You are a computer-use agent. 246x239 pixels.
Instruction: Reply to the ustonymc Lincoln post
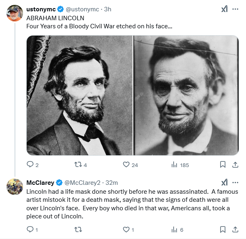click(30, 165)
